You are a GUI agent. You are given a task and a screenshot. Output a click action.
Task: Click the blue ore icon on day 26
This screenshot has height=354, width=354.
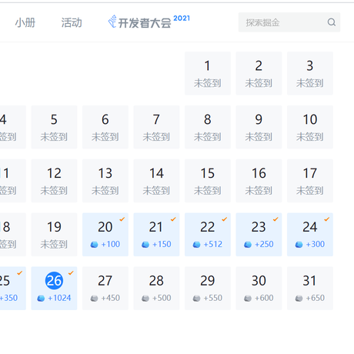pos(41,299)
